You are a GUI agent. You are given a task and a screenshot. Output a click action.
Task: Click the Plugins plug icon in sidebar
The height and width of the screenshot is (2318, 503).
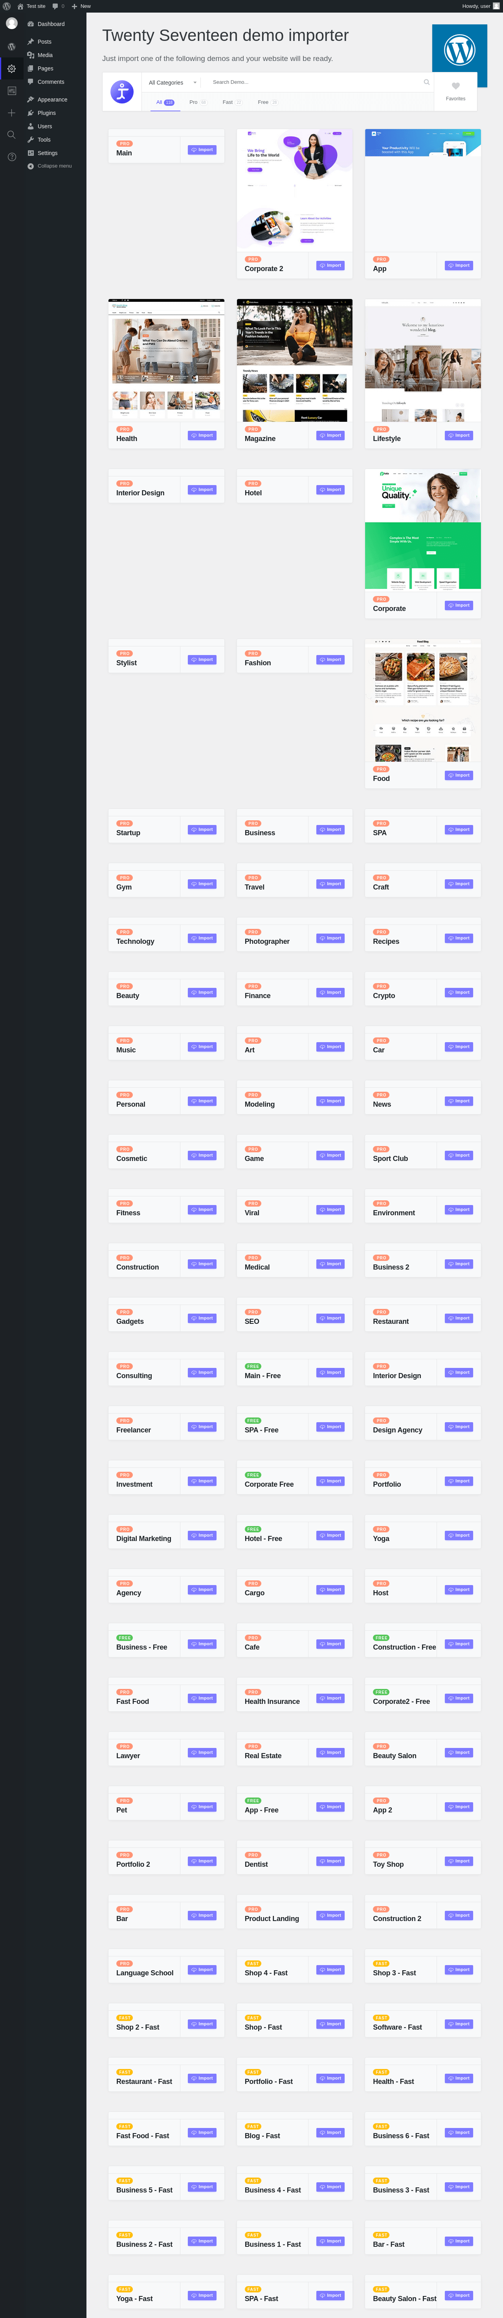(31, 113)
